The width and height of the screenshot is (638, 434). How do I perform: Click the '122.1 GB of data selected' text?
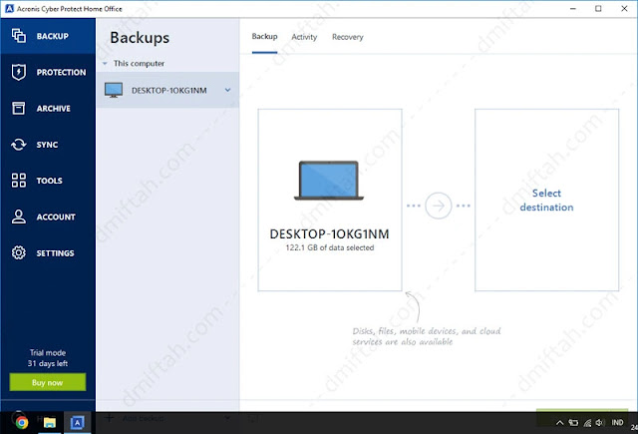pos(330,247)
